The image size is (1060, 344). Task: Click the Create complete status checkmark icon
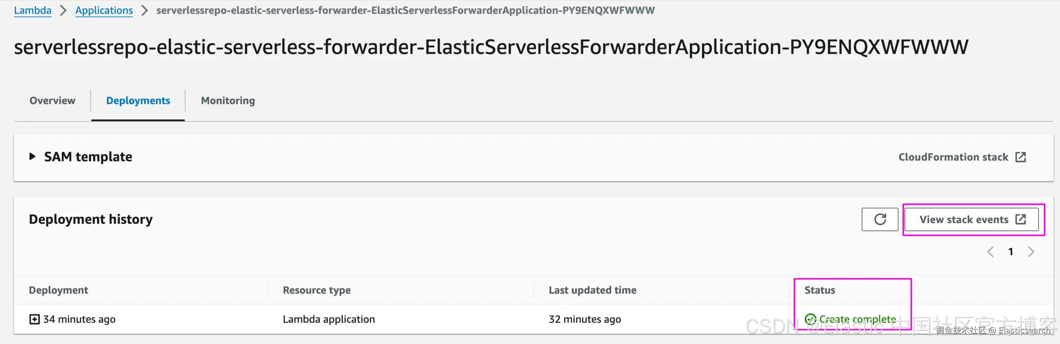coord(810,319)
